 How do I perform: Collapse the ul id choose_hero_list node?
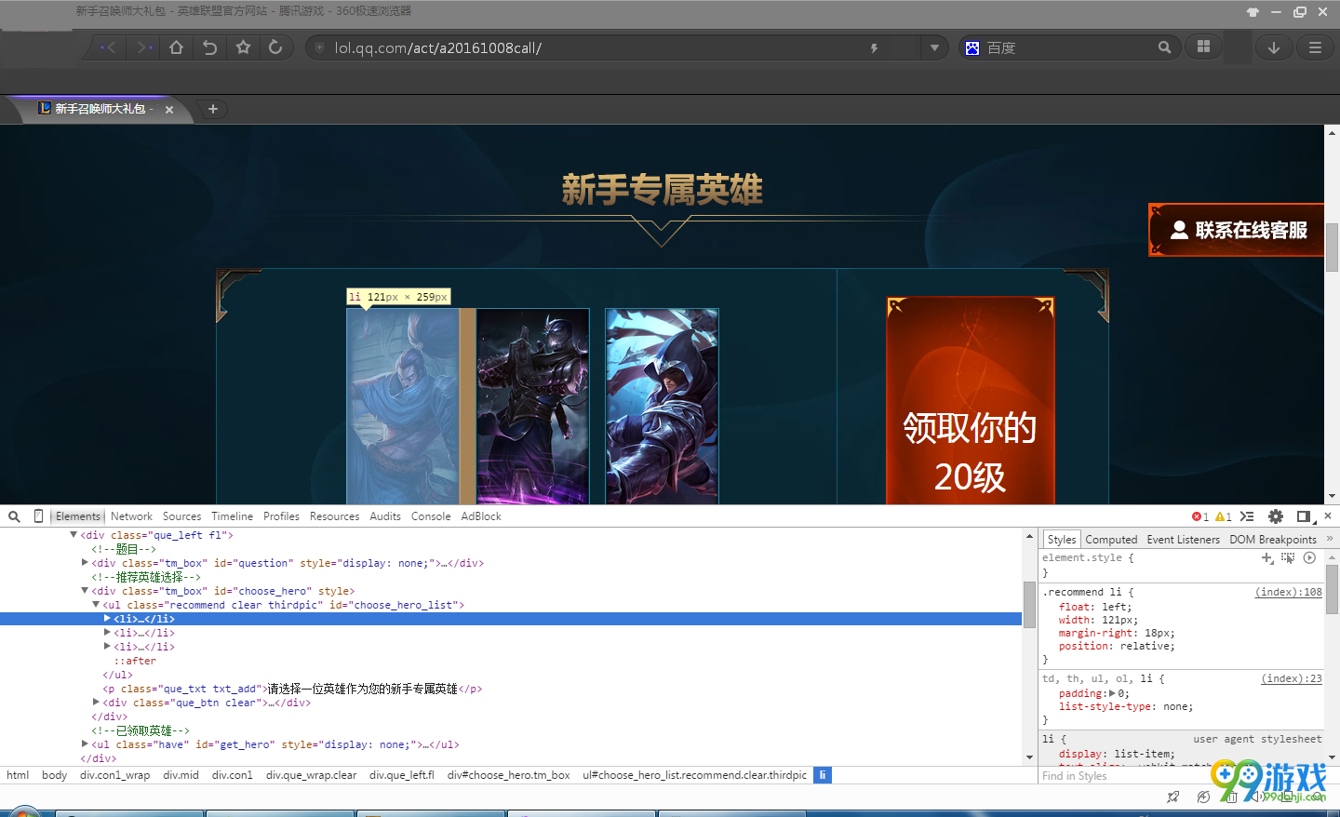coord(96,605)
